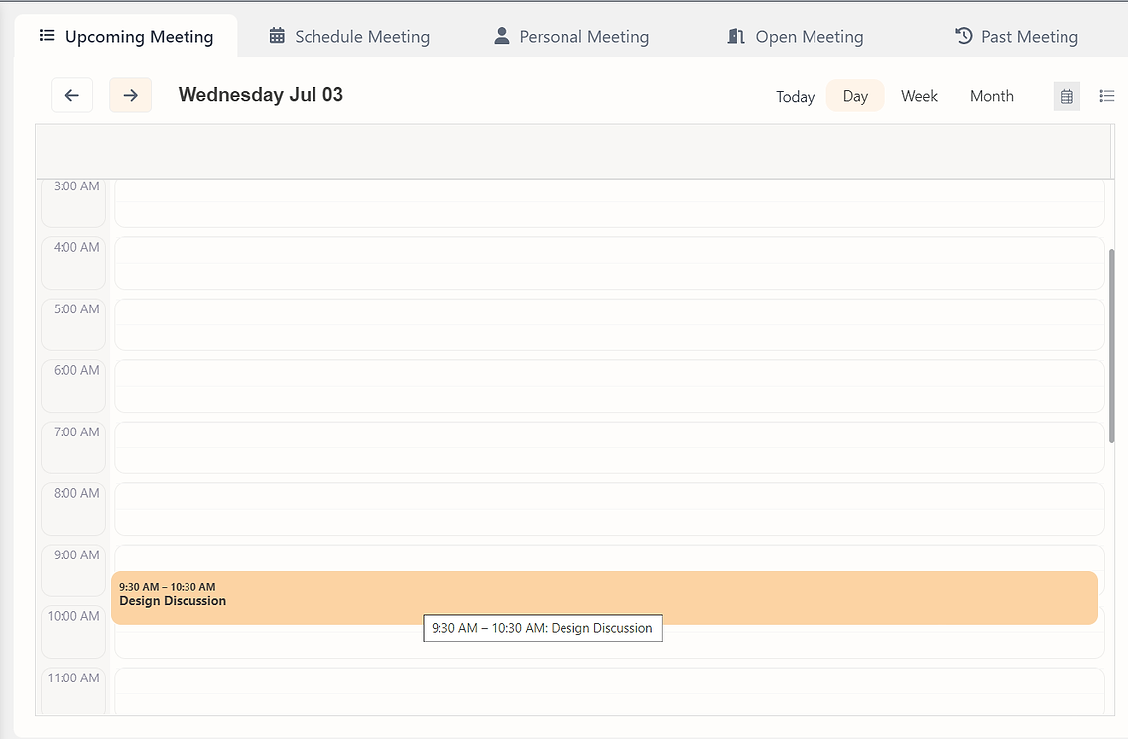The height and width of the screenshot is (739, 1128).
Task: Go to previous day with back arrow
Action: 72,95
